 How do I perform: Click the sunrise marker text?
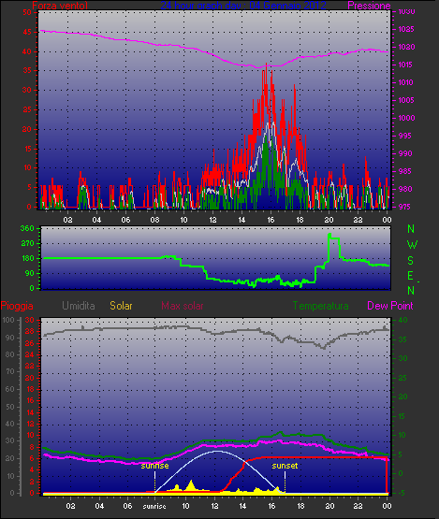pyautogui.click(x=154, y=466)
